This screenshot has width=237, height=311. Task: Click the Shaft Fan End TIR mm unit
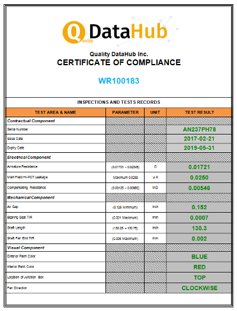pos(155,238)
